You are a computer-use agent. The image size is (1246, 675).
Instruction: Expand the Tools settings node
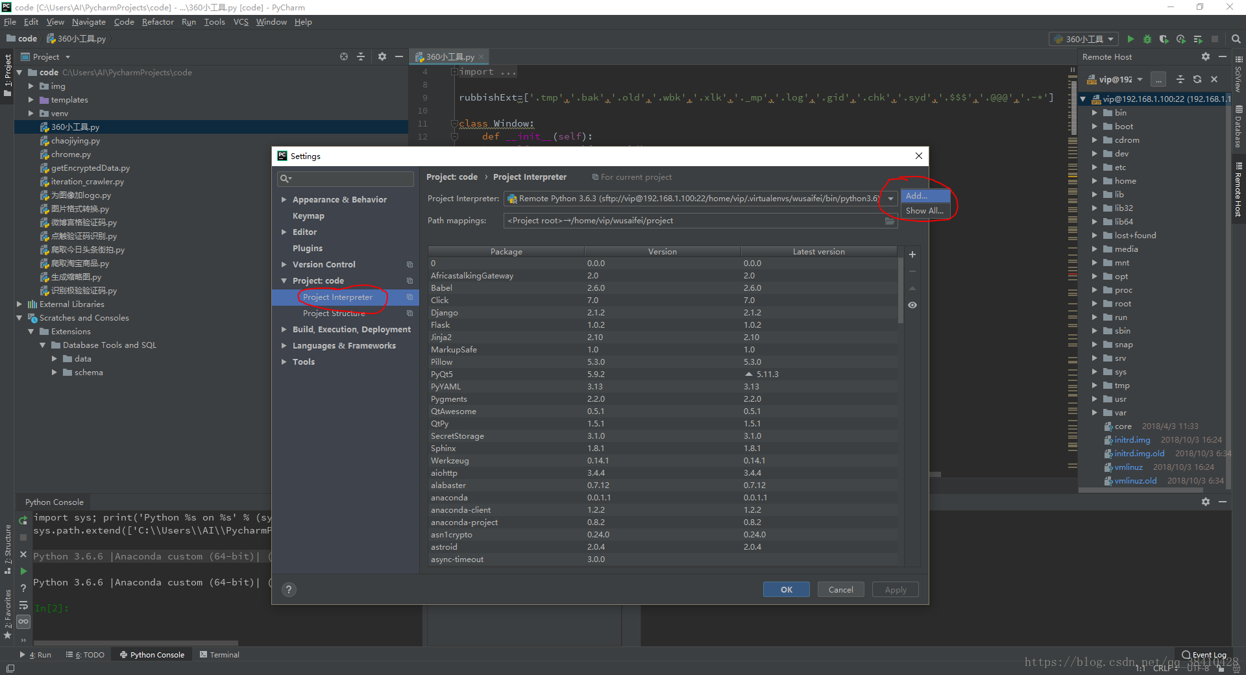click(284, 362)
